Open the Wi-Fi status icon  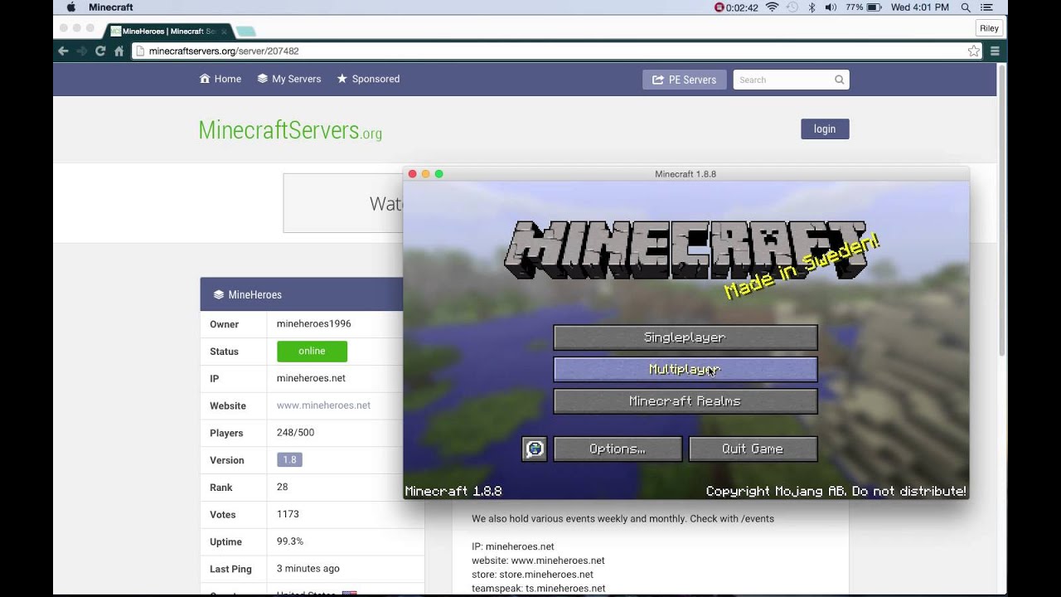772,7
